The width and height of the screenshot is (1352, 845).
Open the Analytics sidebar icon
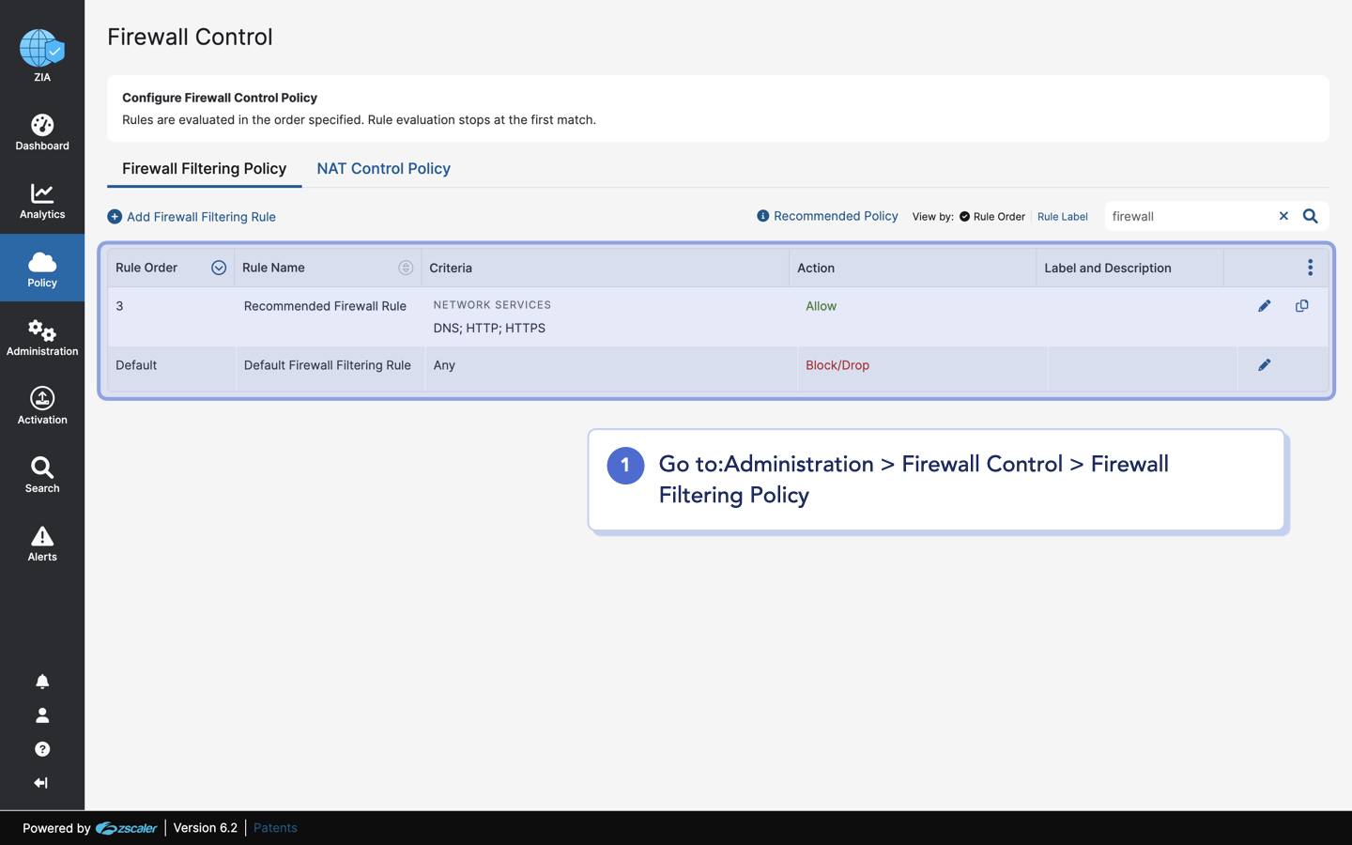[x=41, y=194]
